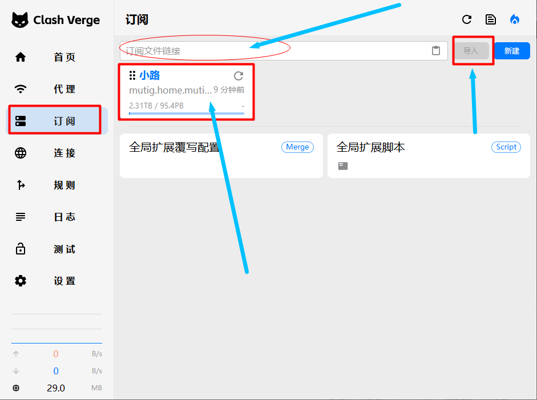This screenshot has width=537, height=400.
Task: Click the refresh all subscriptions icon
Action: [x=467, y=19]
